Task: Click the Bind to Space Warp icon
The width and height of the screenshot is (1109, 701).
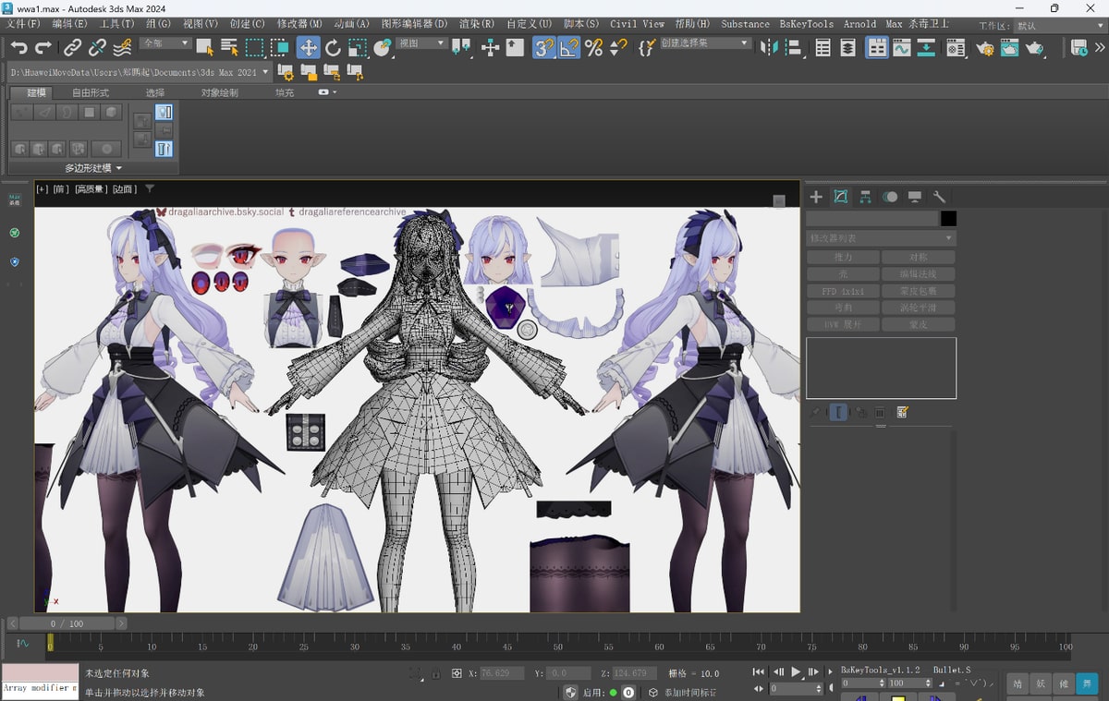Action: click(x=122, y=47)
